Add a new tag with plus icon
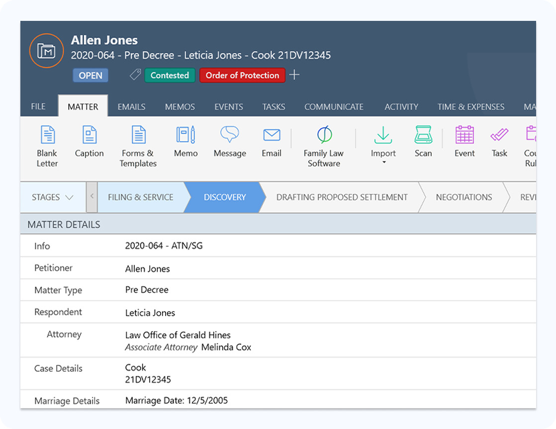556x429 pixels. (x=294, y=75)
